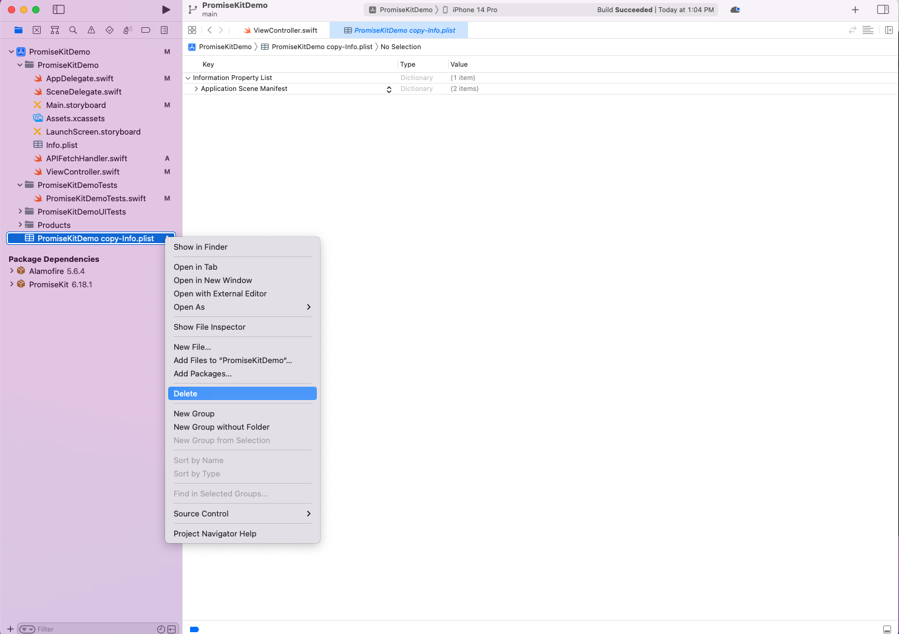This screenshot has width=899, height=634.
Task: Choose Open with External Editor
Action: click(242, 293)
